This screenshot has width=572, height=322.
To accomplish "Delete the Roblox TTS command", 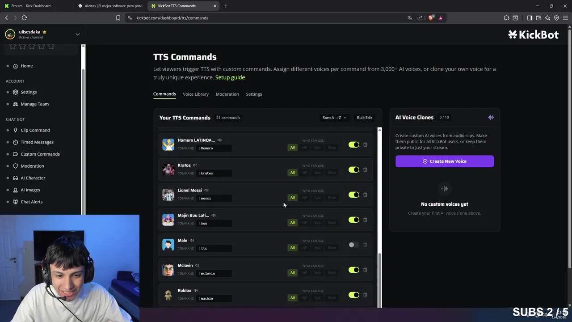I will [x=365, y=295].
